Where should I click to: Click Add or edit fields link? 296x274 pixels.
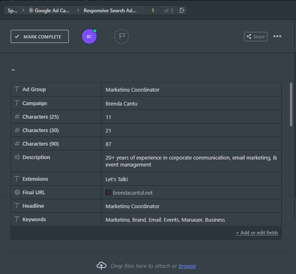257,233
